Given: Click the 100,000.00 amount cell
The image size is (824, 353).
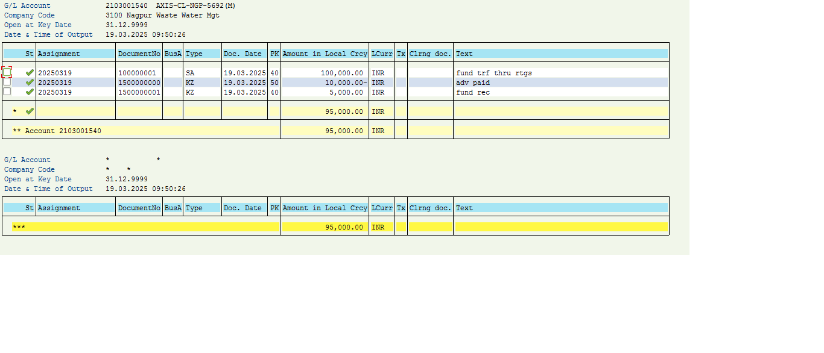Looking at the screenshot, I should [342, 73].
